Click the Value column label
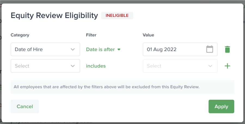Image resolution: width=245 pixels, height=124 pixels. (148, 35)
